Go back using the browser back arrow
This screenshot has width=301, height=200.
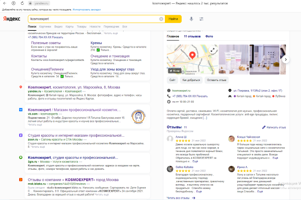5,3
